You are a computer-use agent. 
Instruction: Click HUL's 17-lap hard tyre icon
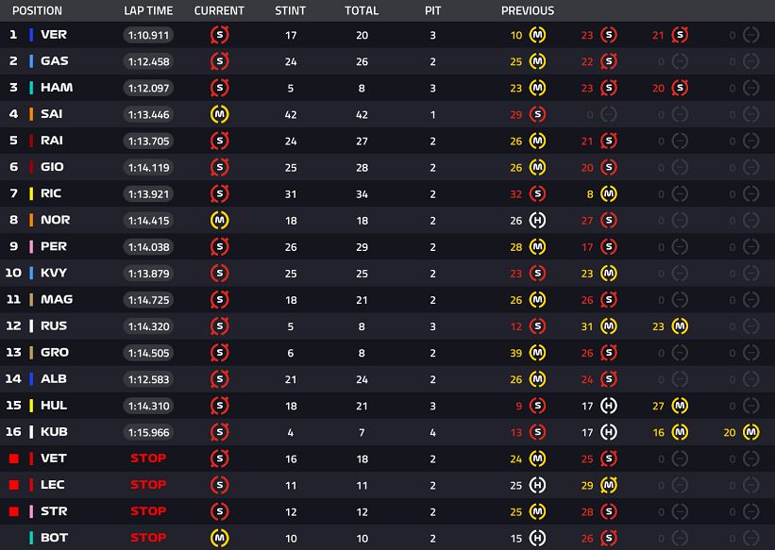point(609,406)
